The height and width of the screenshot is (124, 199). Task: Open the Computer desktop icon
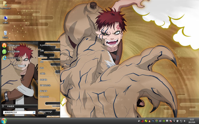tap(5, 20)
